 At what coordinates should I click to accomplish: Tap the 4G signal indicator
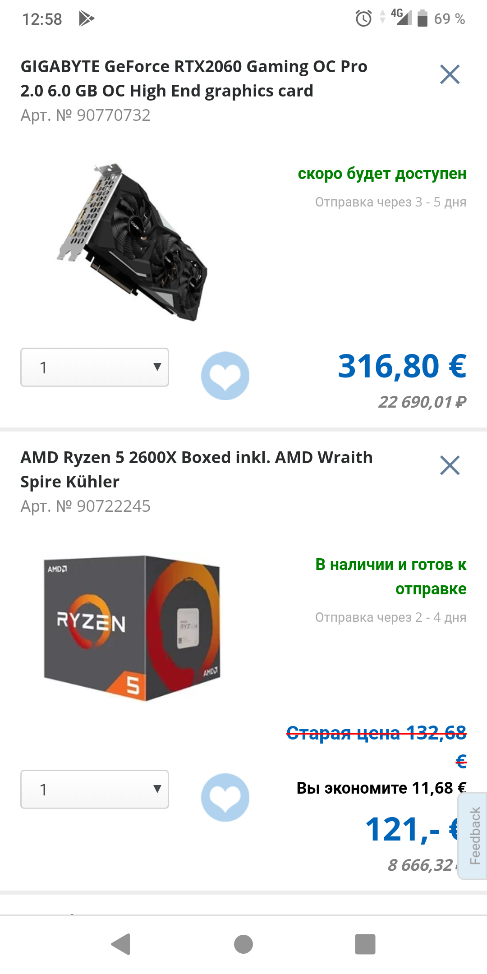(x=401, y=17)
